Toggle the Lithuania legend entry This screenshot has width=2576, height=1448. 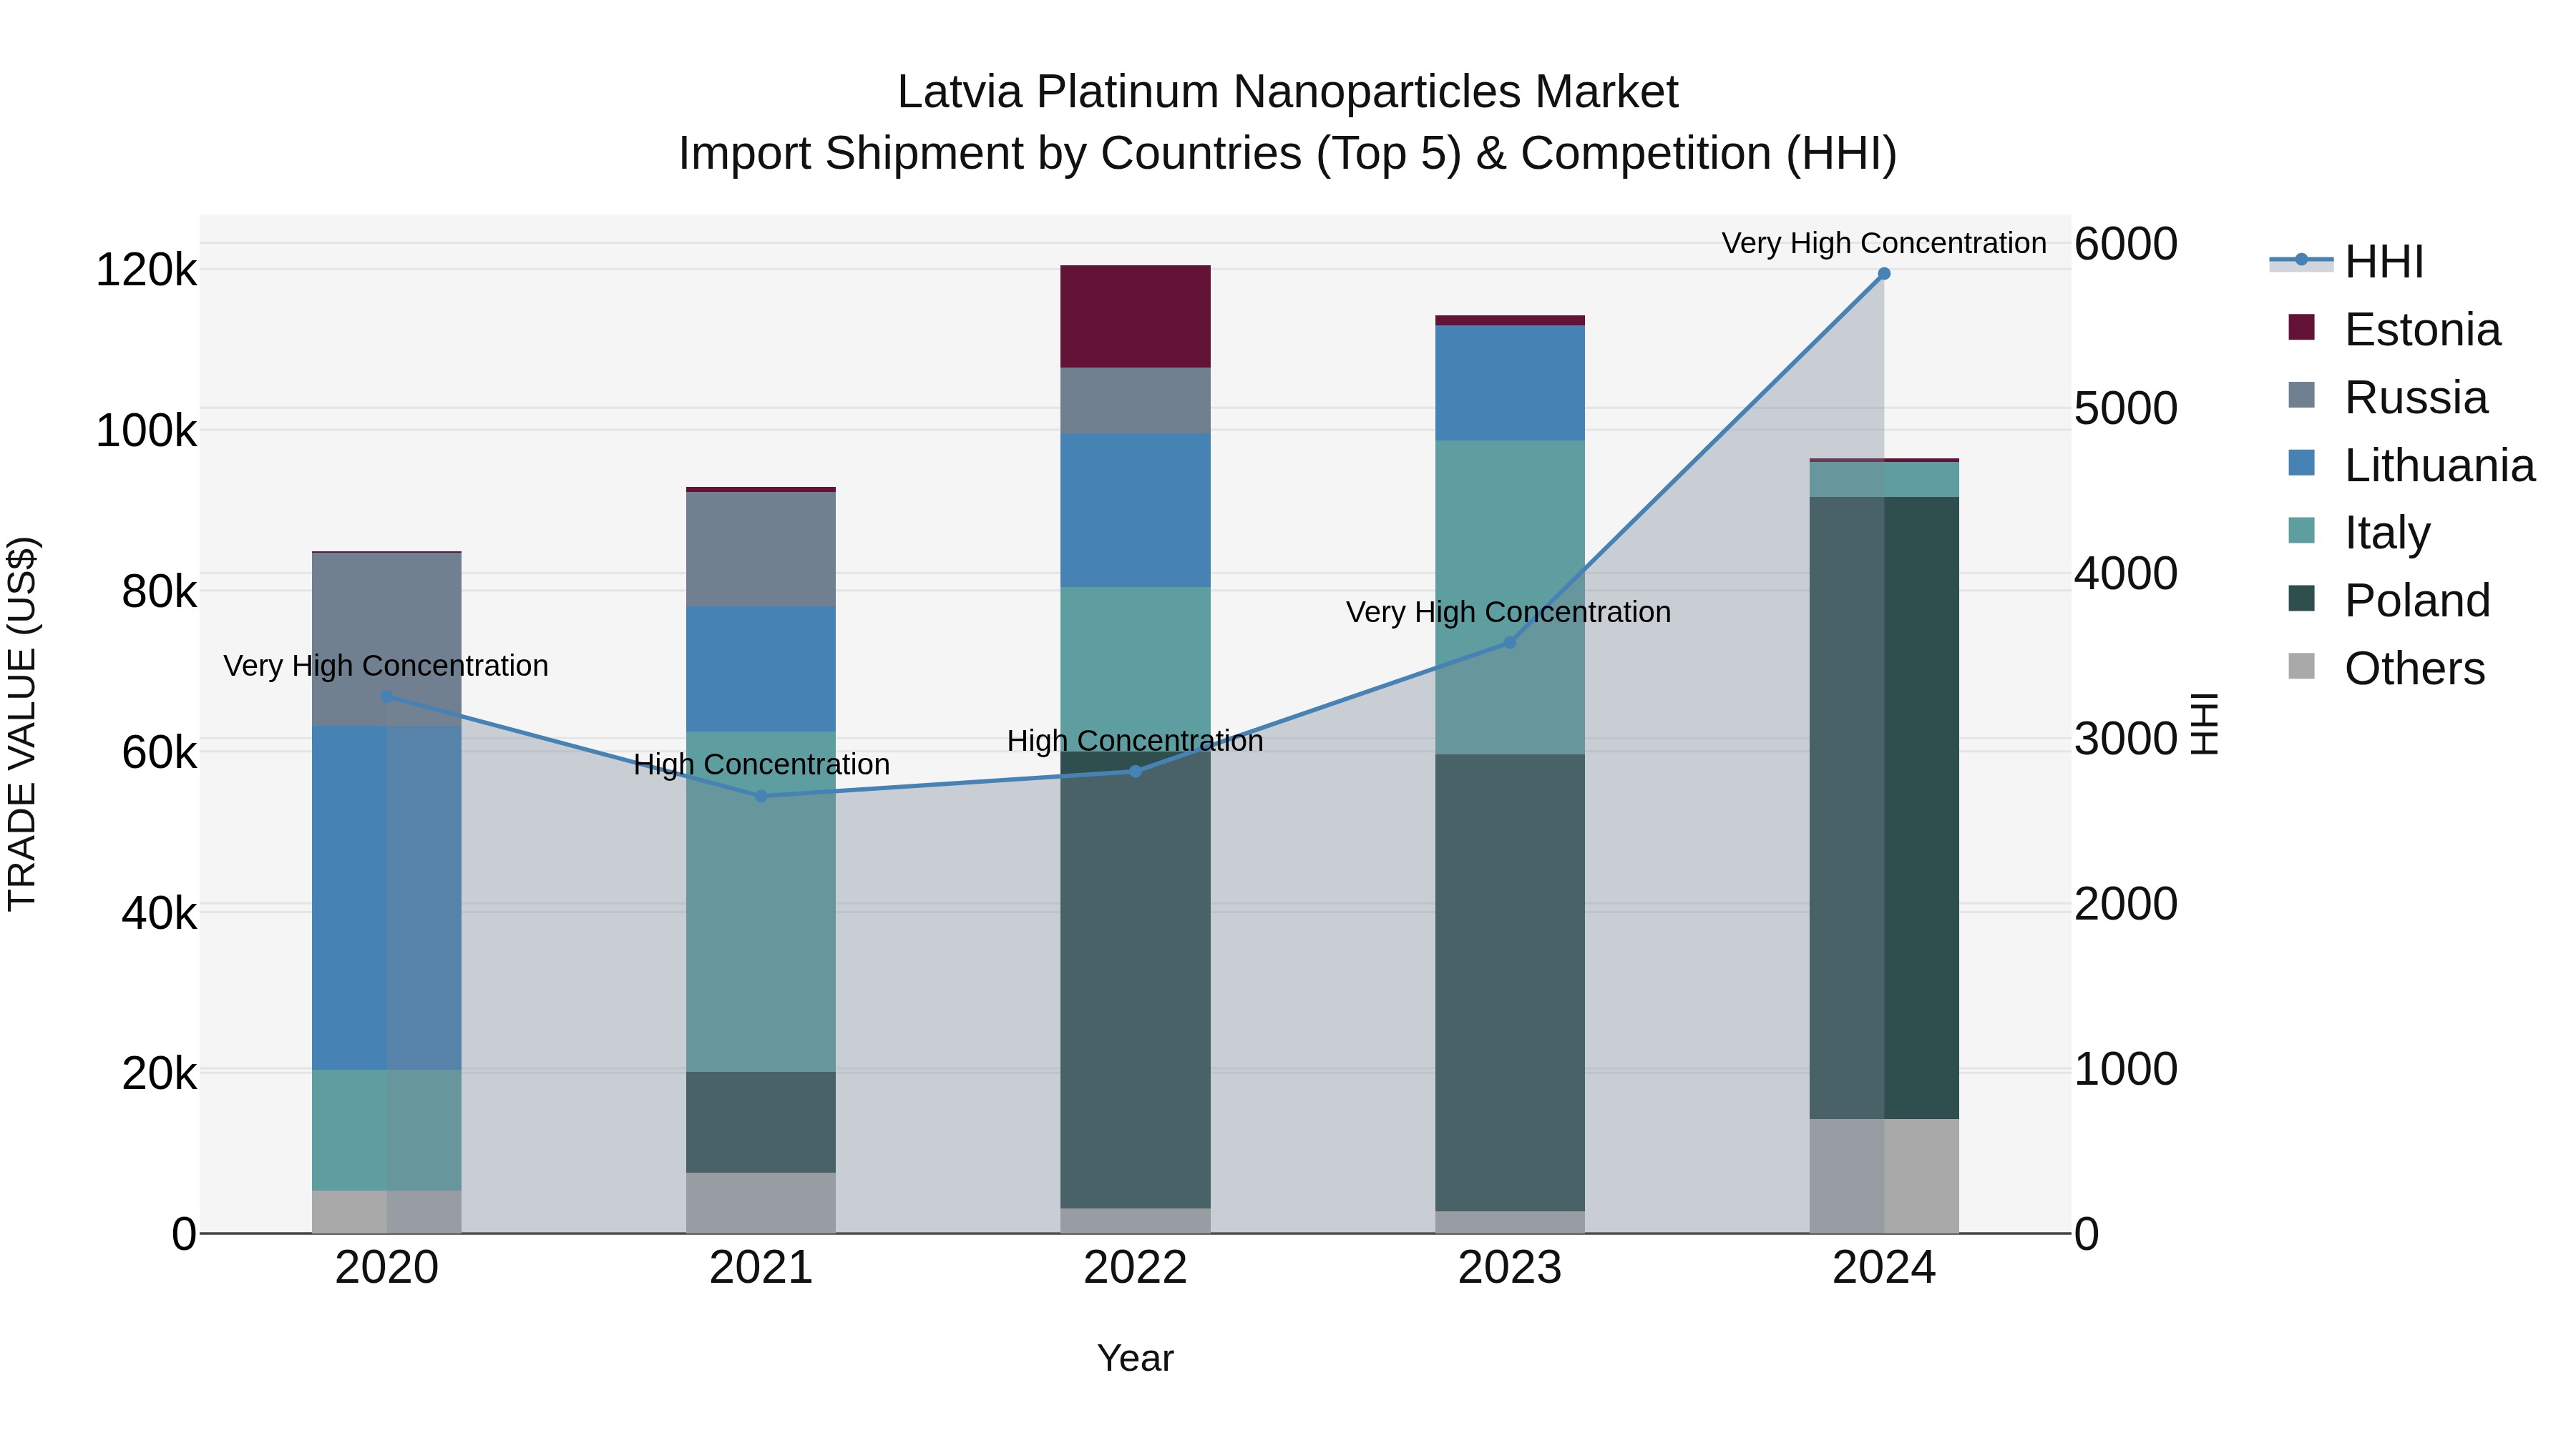(x=2411, y=465)
